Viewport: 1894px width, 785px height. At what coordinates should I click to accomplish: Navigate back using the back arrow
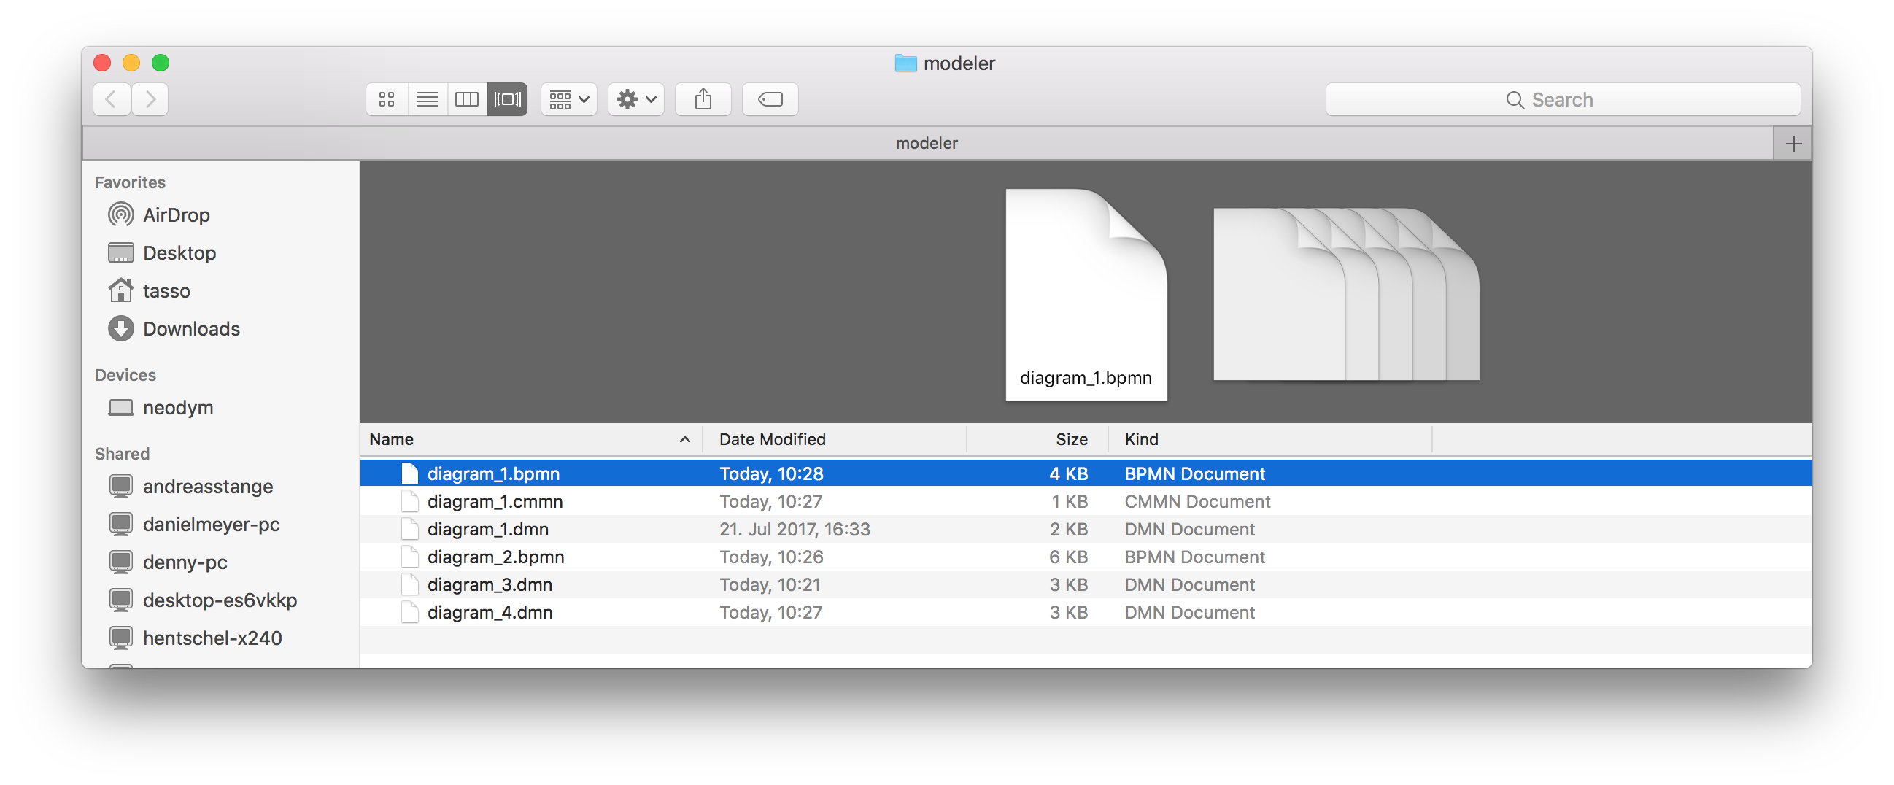pyautogui.click(x=111, y=98)
